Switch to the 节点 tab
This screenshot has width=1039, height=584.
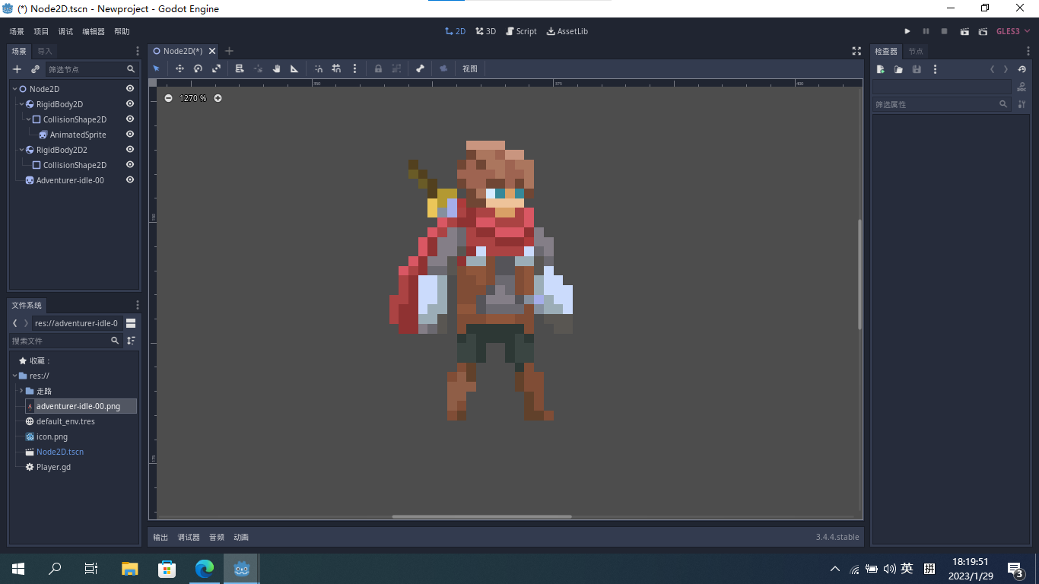pos(916,51)
